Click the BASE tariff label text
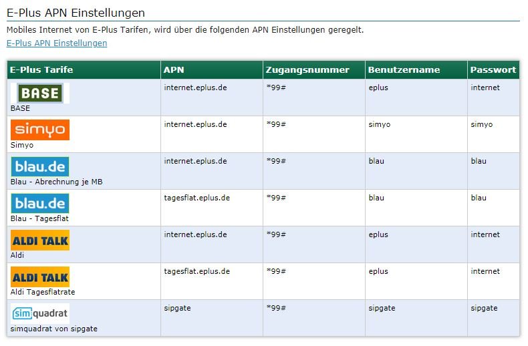Image resolution: width=528 pixels, height=346 pixels. (x=20, y=108)
